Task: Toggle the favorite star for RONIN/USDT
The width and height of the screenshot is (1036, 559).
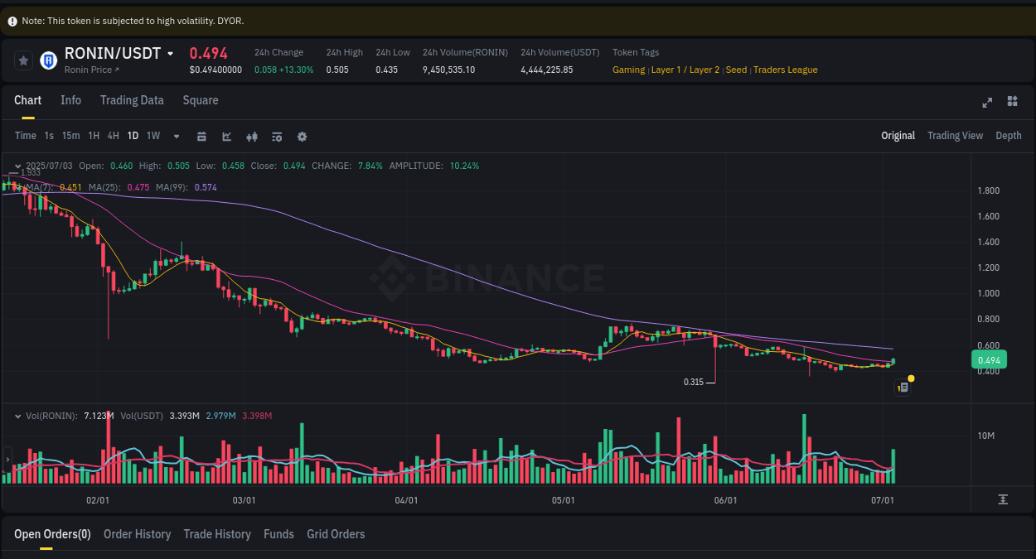Action: [22, 60]
